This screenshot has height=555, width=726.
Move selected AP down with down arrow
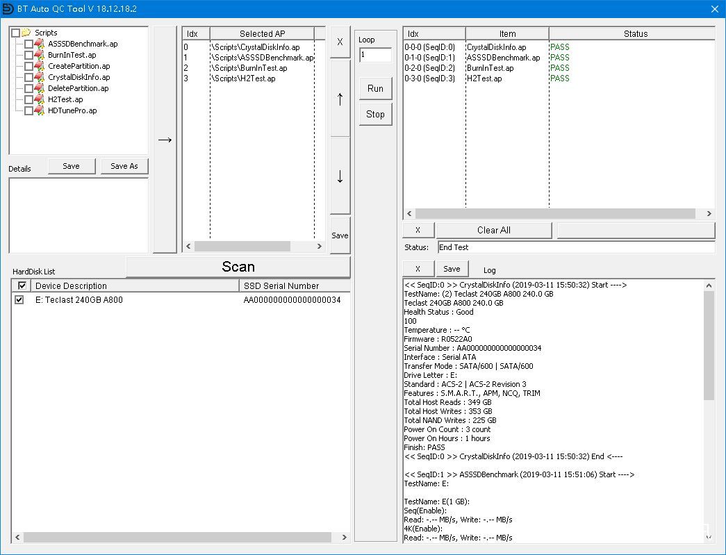tap(340, 176)
